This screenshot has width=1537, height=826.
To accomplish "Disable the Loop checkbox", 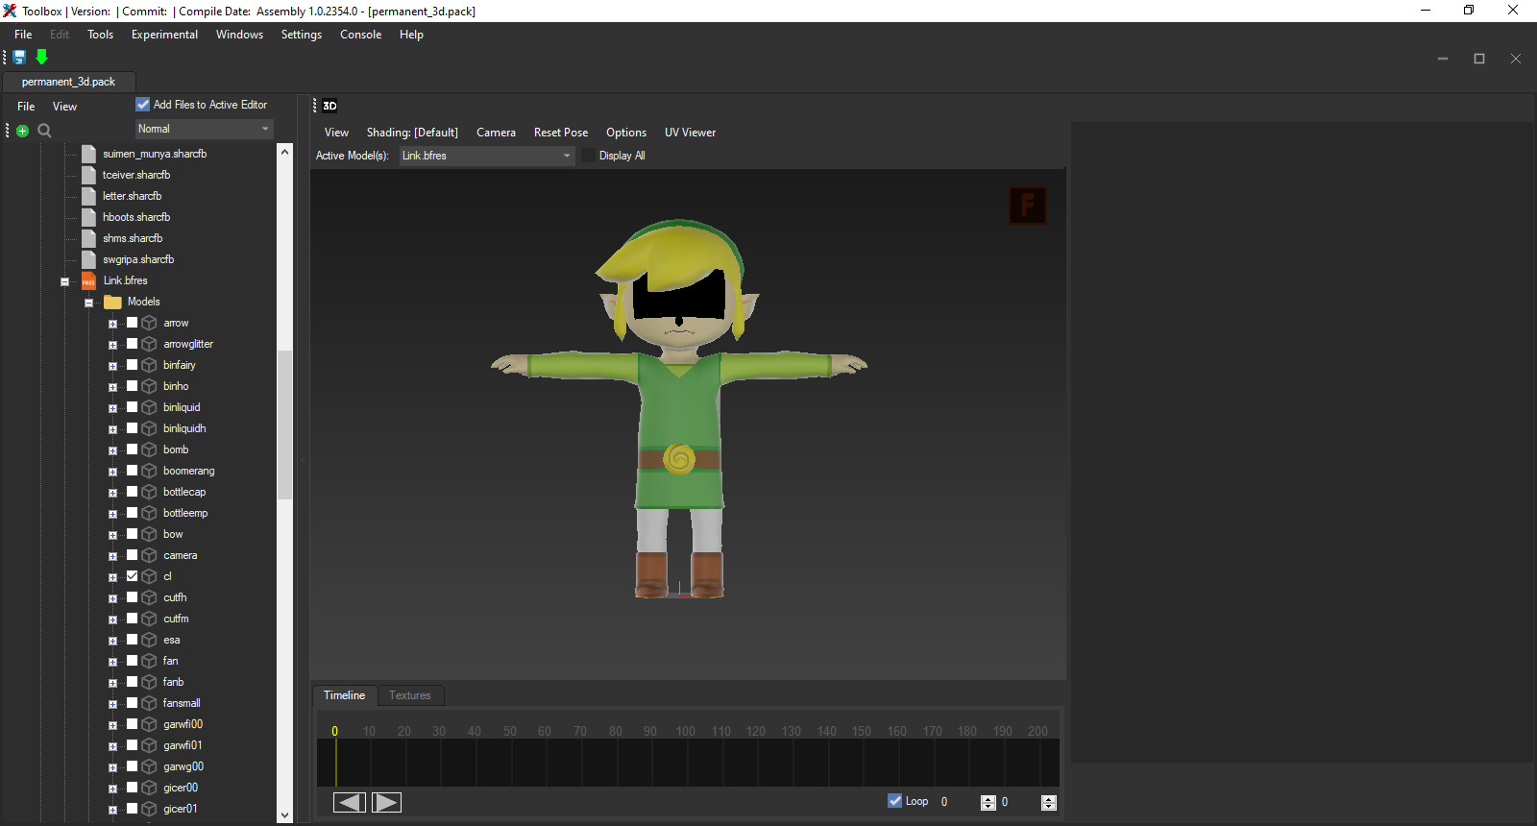I will pyautogui.click(x=894, y=801).
